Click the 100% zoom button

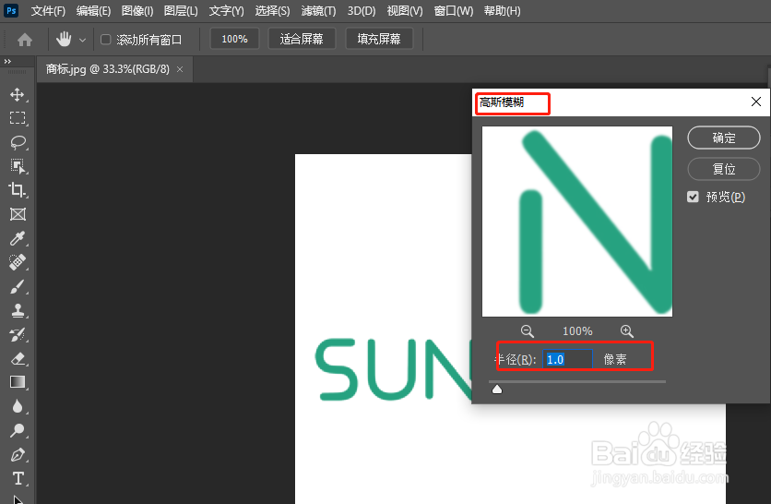click(234, 39)
